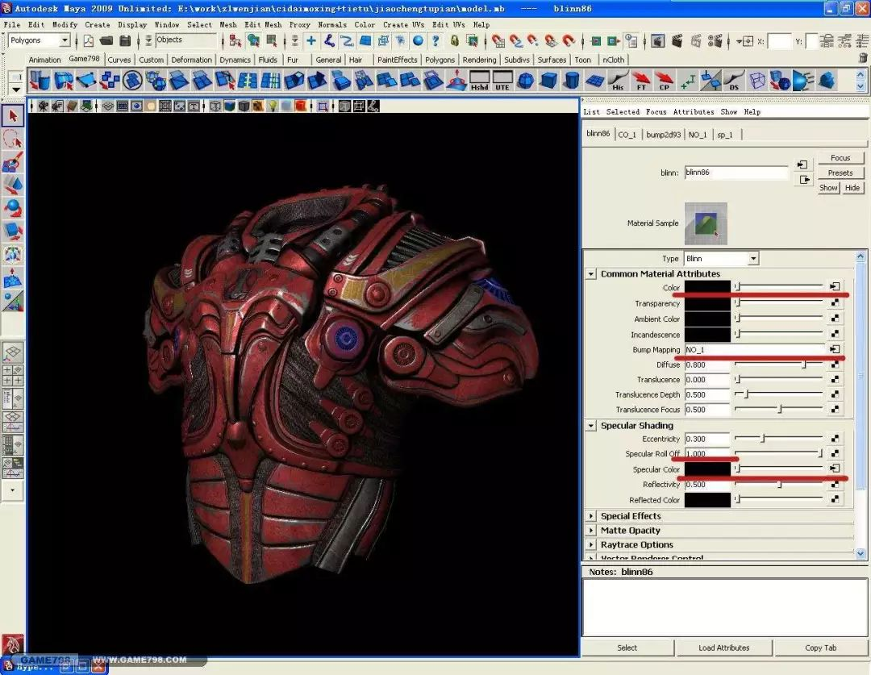Toggle snap to grids in status line
Screen dimensions: 871x675
(498, 40)
